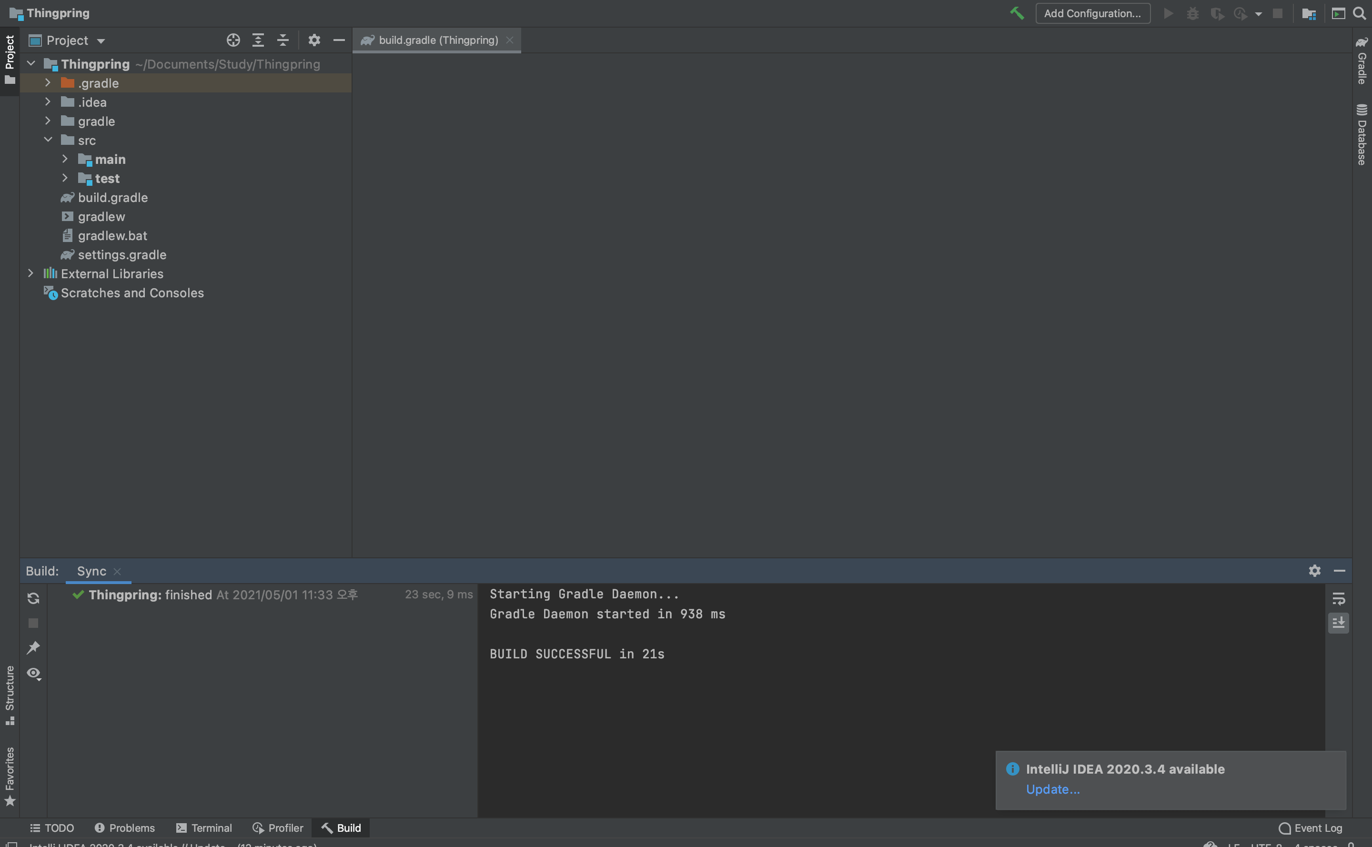Open Project Structure icon in top toolbar
Screen dimensions: 1372x847
click(x=1308, y=13)
